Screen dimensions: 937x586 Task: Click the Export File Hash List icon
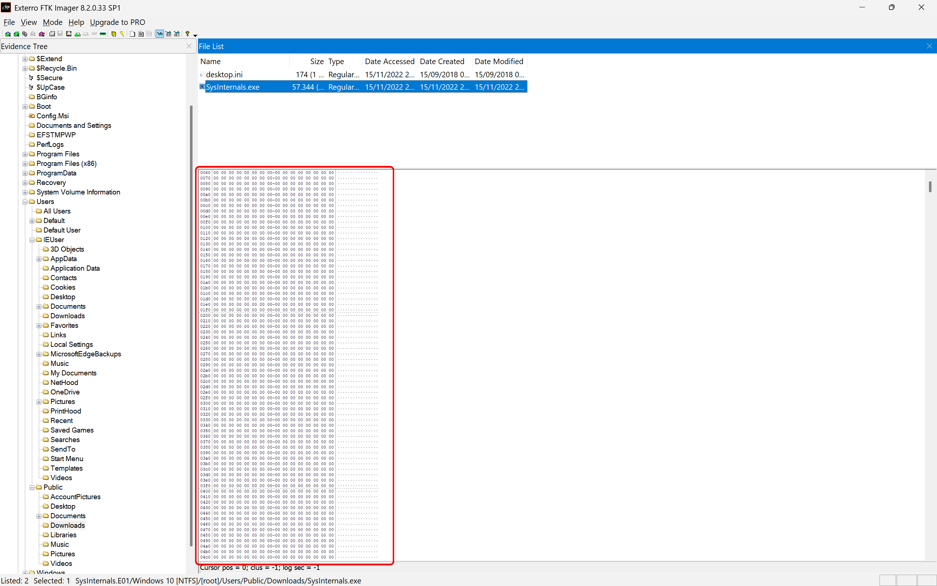(x=141, y=34)
